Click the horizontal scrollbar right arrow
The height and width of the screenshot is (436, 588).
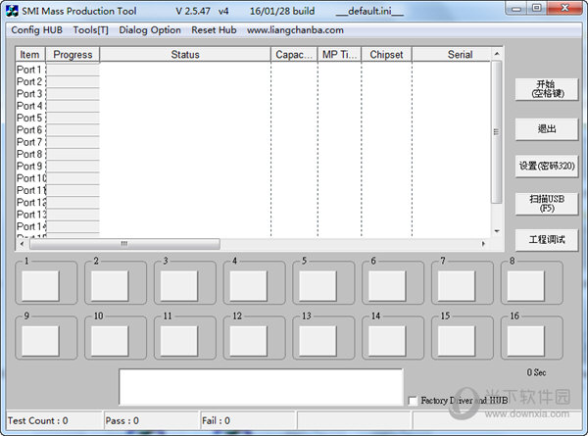tap(483, 244)
